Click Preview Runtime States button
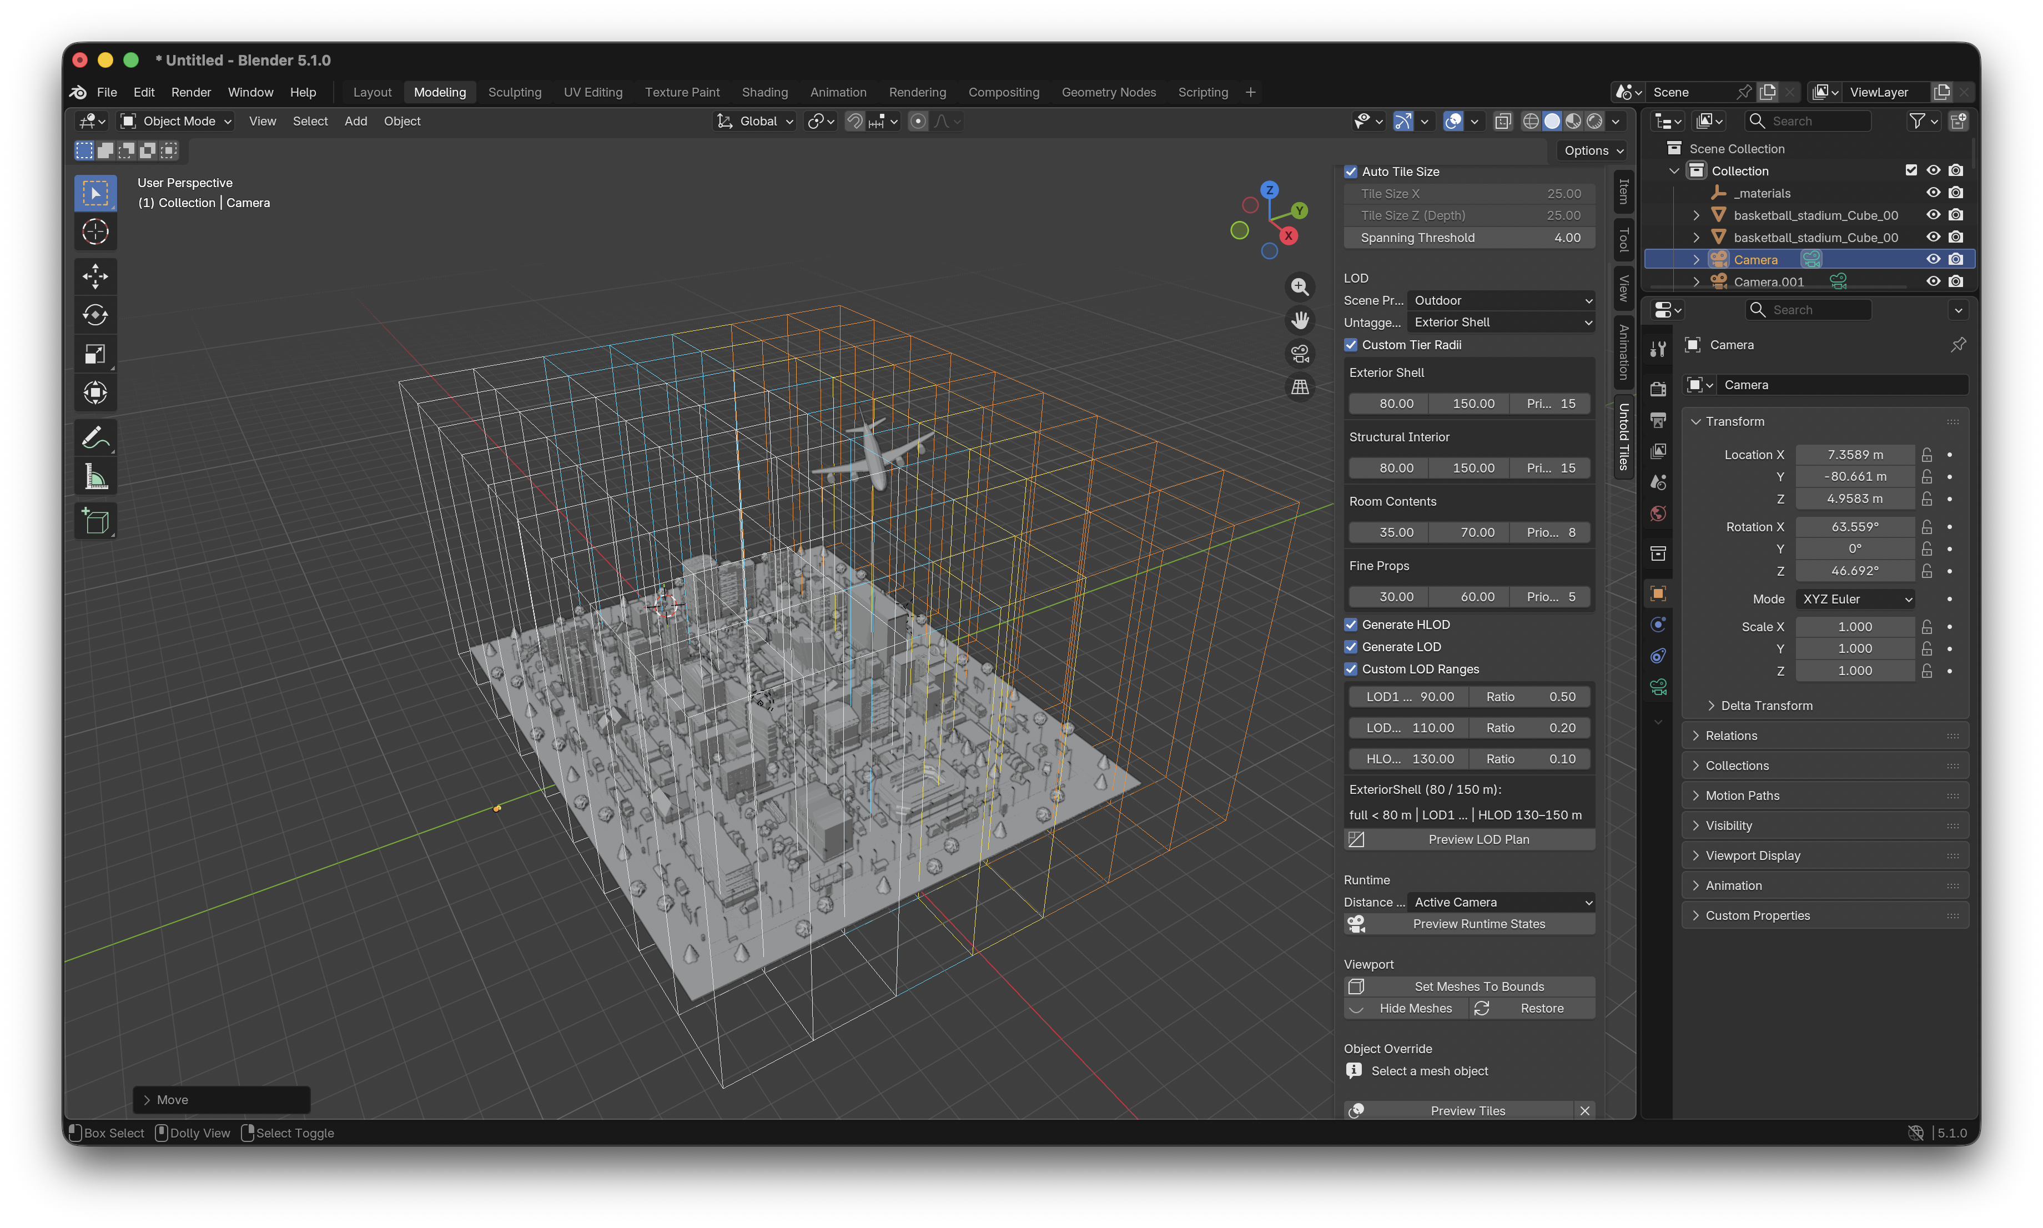Screen dimensions: 2043x1228 pos(1469,924)
